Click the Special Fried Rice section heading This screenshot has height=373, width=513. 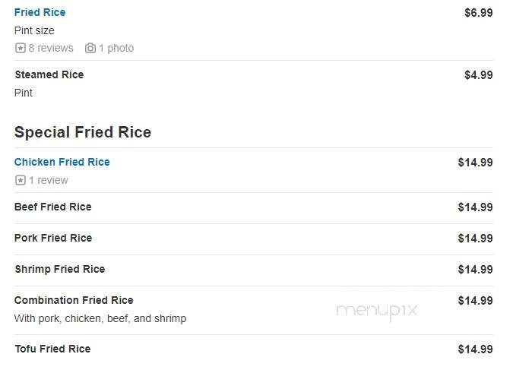point(83,132)
